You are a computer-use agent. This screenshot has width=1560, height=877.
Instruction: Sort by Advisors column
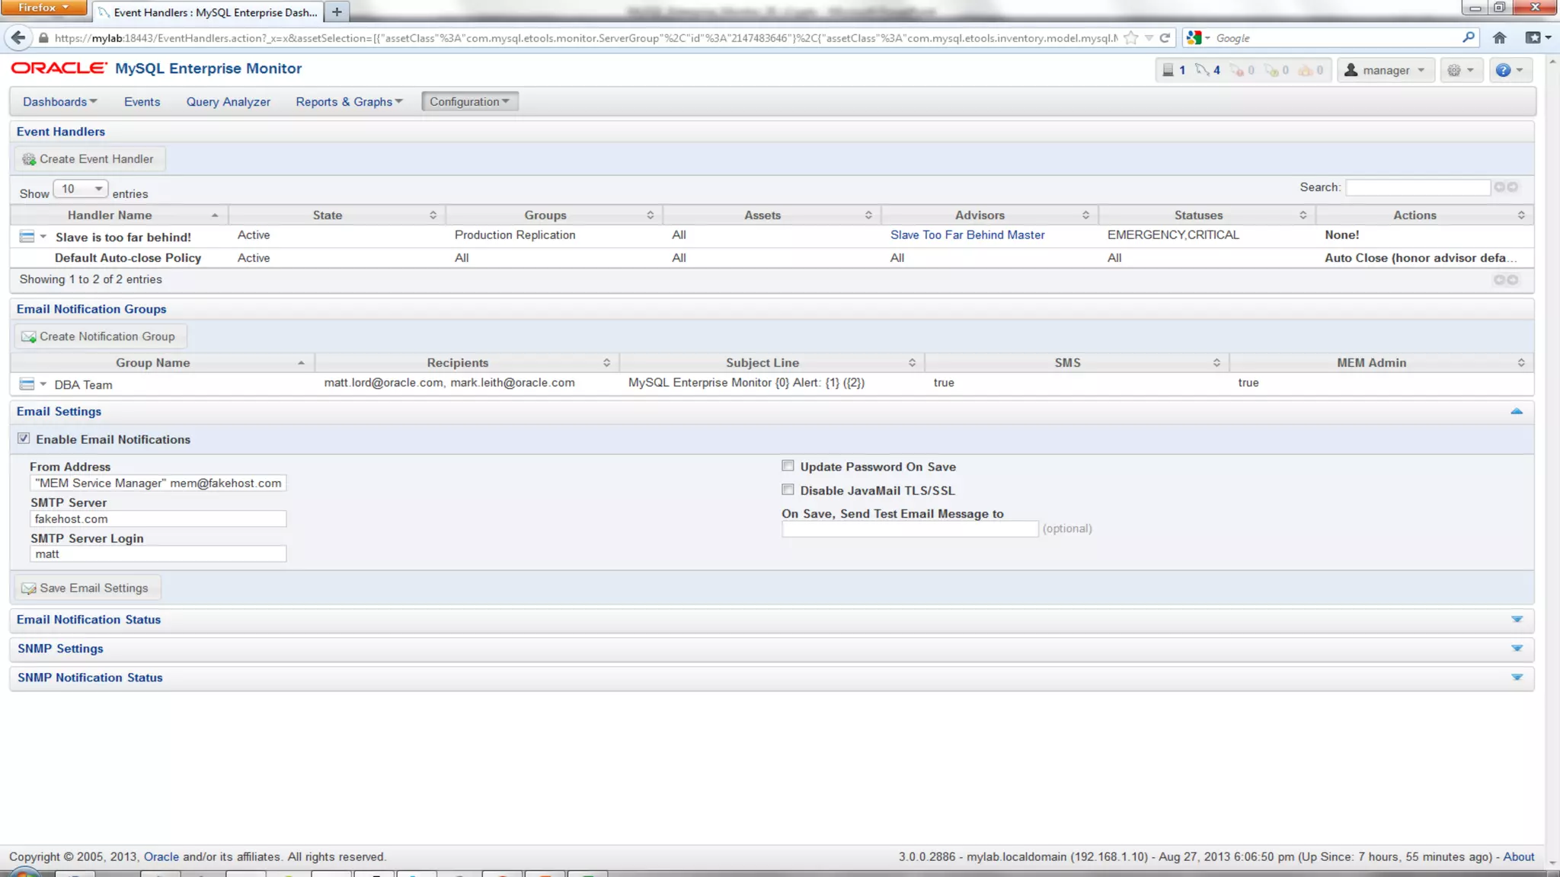pos(989,215)
